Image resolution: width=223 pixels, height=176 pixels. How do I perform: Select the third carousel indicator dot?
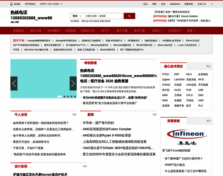tap(68, 97)
